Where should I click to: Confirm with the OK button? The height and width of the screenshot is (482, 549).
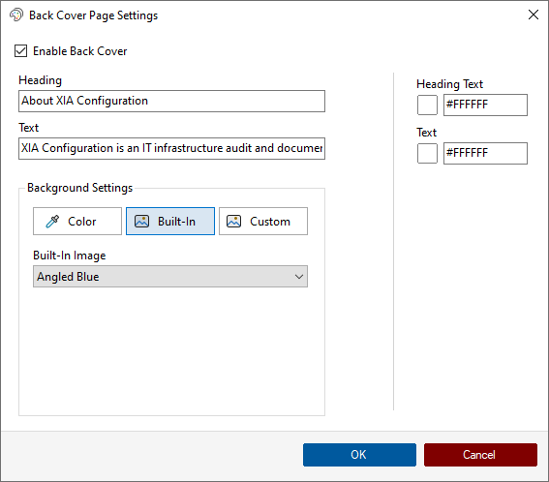coord(359,455)
